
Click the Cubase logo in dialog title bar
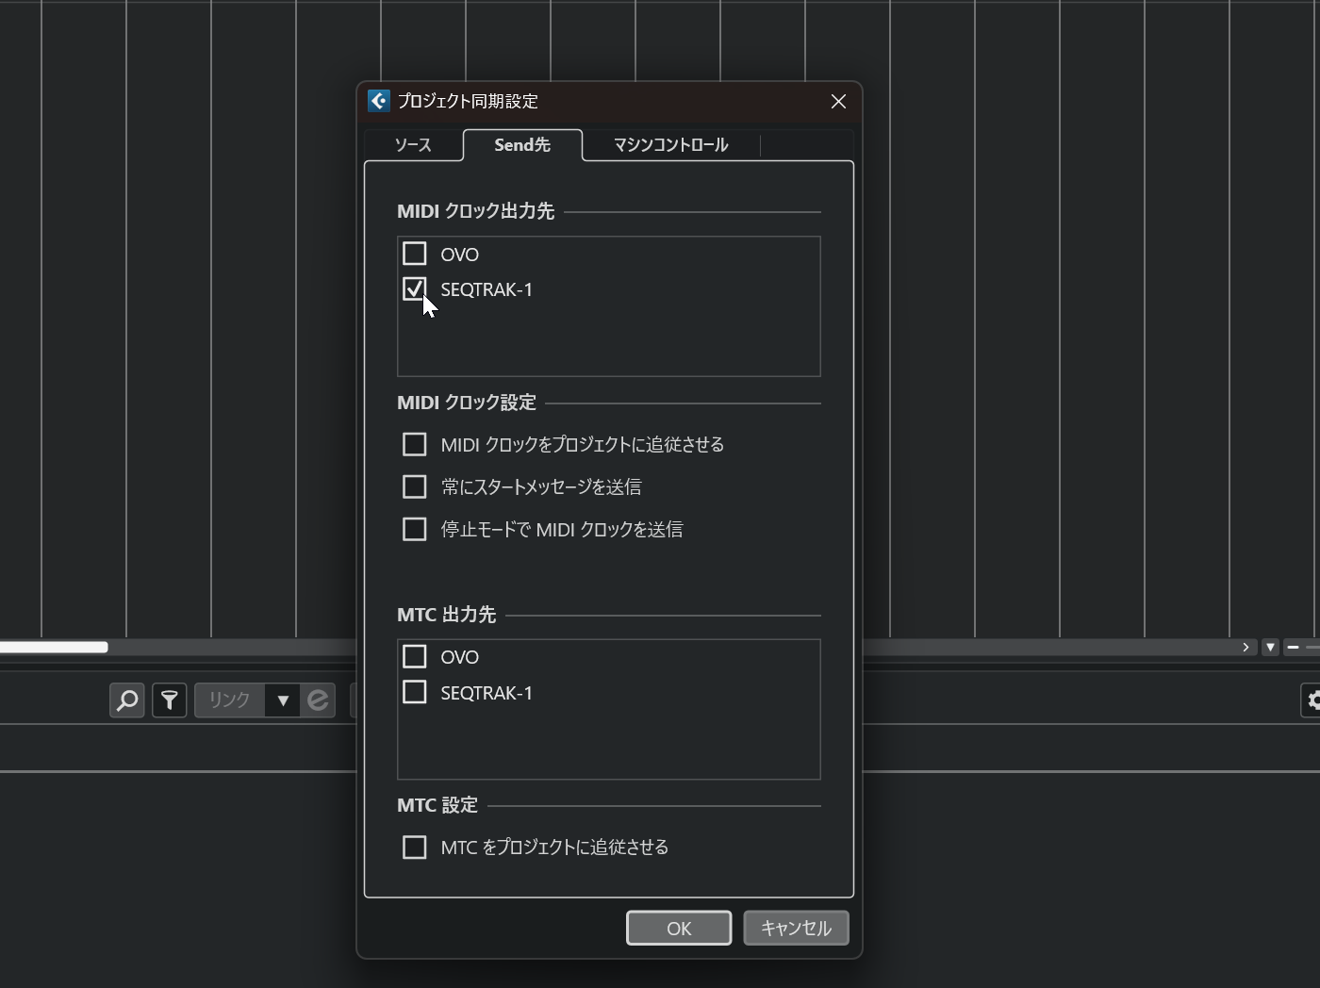pos(379,101)
